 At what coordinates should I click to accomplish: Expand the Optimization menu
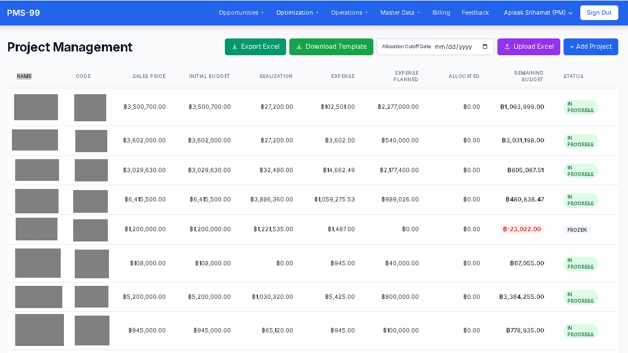(297, 12)
